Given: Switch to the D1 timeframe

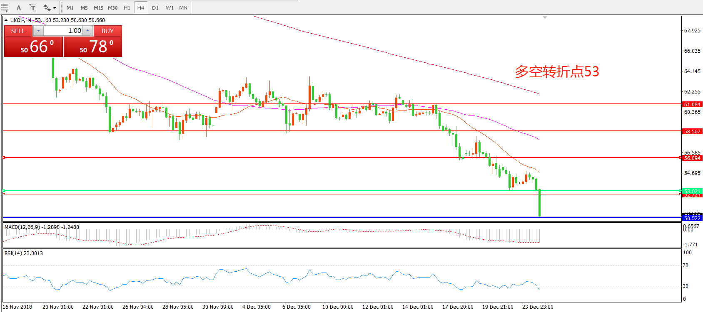Looking at the screenshot, I should [155, 8].
